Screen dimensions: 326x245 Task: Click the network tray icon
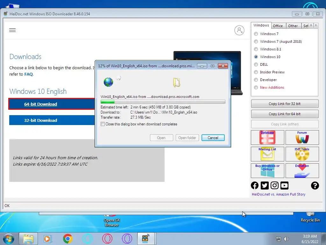tap(278, 239)
